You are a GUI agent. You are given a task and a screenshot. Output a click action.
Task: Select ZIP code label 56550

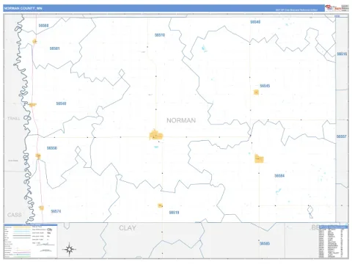(x=52, y=148)
